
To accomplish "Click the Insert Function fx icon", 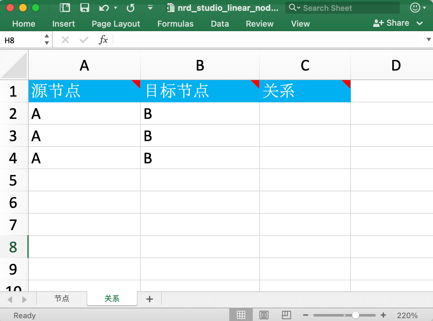I will (103, 40).
